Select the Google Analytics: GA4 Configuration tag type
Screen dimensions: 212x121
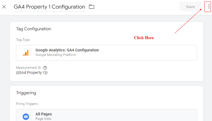tap(67, 50)
